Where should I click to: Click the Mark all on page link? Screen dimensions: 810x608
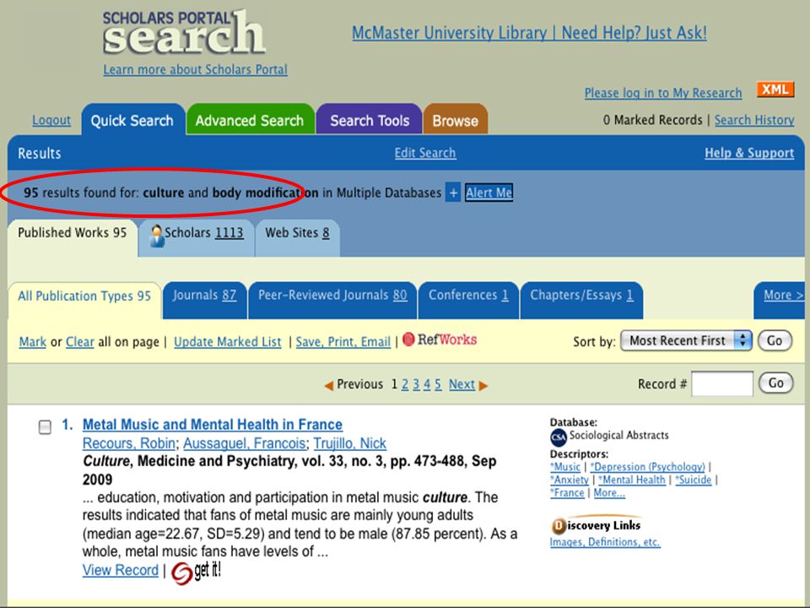click(33, 342)
